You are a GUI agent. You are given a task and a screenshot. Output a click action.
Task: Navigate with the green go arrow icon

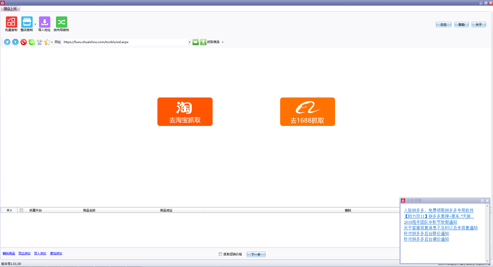pos(196,42)
